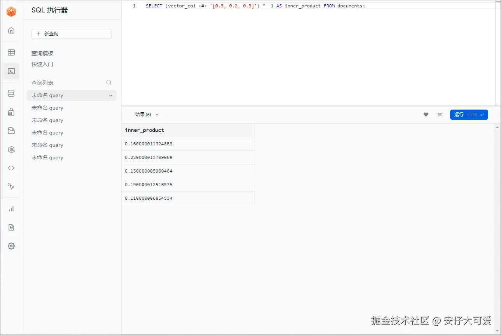Expand the 结果 (5) dropdown
Viewport: 501px width, 335px height.
(147, 115)
